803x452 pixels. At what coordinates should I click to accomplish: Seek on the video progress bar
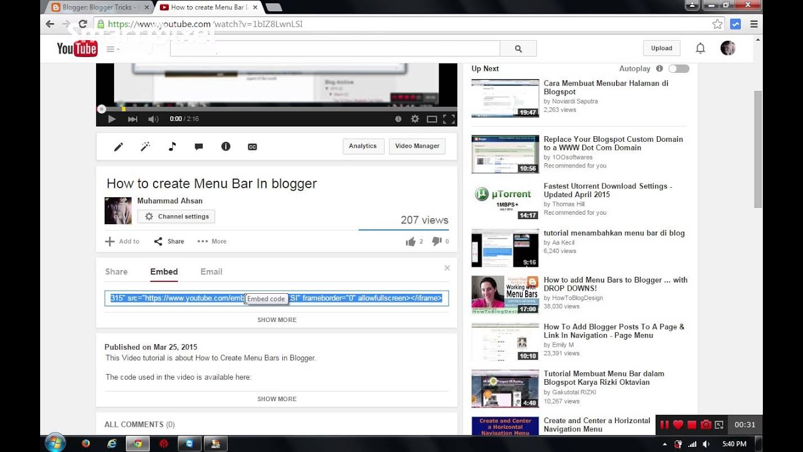277,109
